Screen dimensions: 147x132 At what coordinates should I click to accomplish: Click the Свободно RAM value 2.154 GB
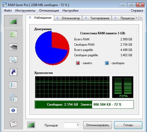tap(126, 44)
